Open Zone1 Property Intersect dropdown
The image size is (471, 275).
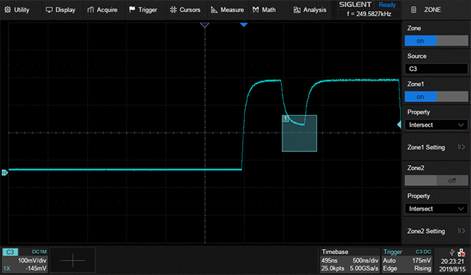point(436,124)
